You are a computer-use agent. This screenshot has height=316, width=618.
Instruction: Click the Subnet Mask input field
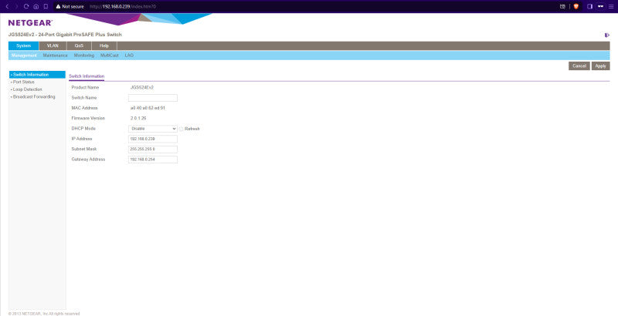click(x=153, y=150)
